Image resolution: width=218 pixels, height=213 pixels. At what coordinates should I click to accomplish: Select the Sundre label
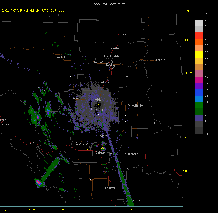[74, 99]
